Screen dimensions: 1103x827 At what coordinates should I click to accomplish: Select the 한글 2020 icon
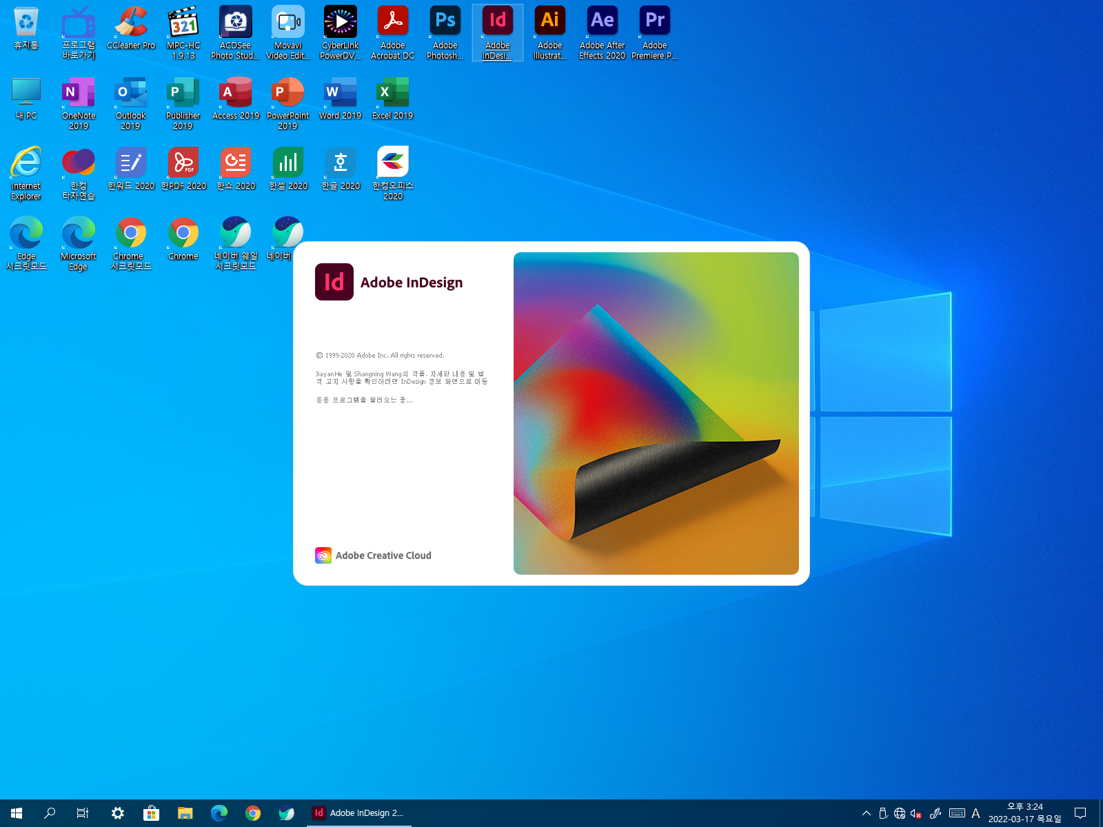click(341, 169)
